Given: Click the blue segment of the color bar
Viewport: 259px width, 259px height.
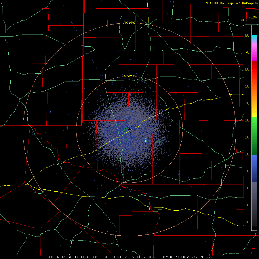Looking at the screenshot, I should [x=254, y=168].
